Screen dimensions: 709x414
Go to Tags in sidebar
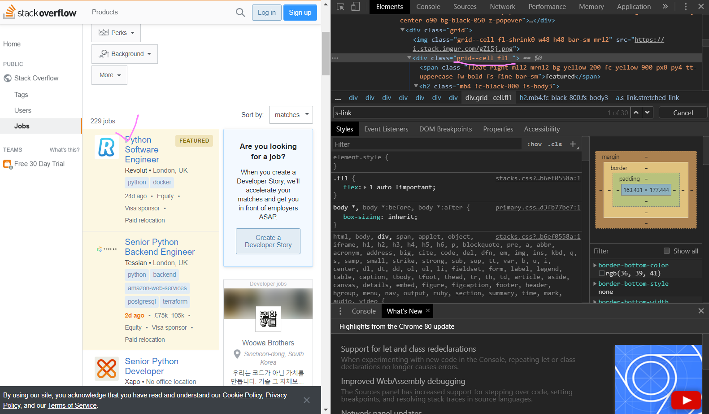click(21, 95)
